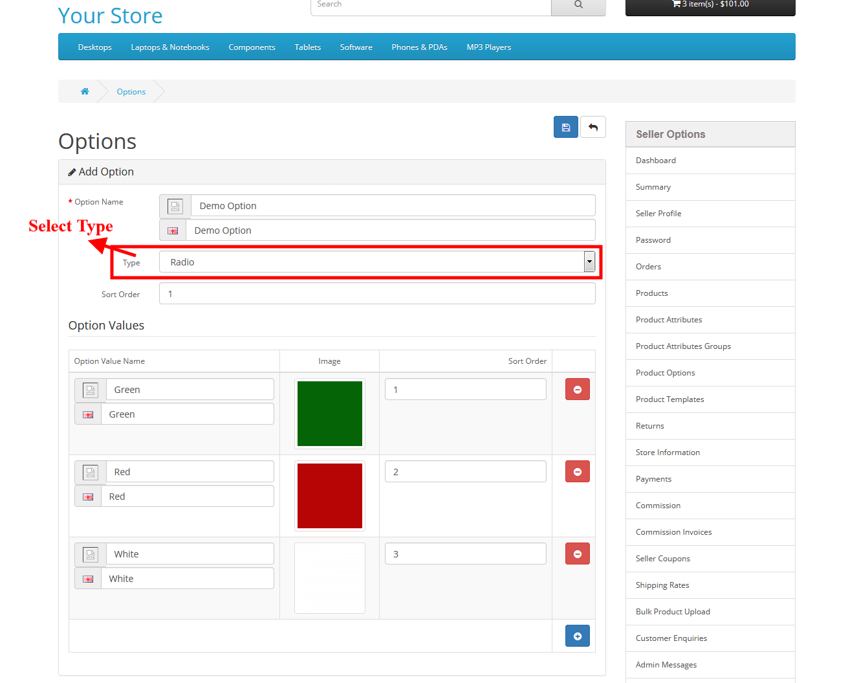Click the second White value name field

click(x=188, y=579)
